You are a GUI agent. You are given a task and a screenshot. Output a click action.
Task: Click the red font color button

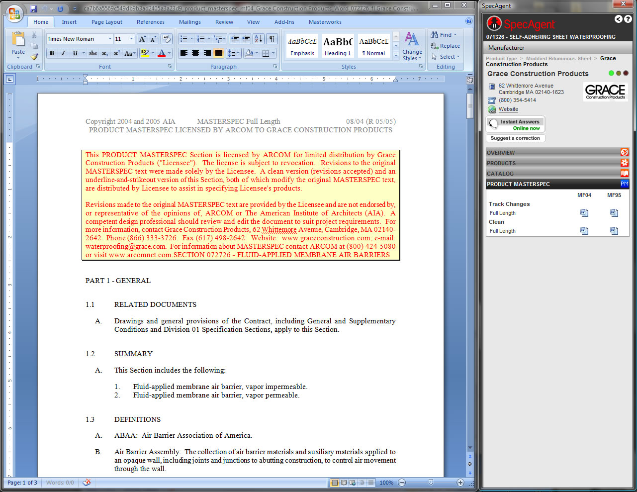[x=161, y=53]
